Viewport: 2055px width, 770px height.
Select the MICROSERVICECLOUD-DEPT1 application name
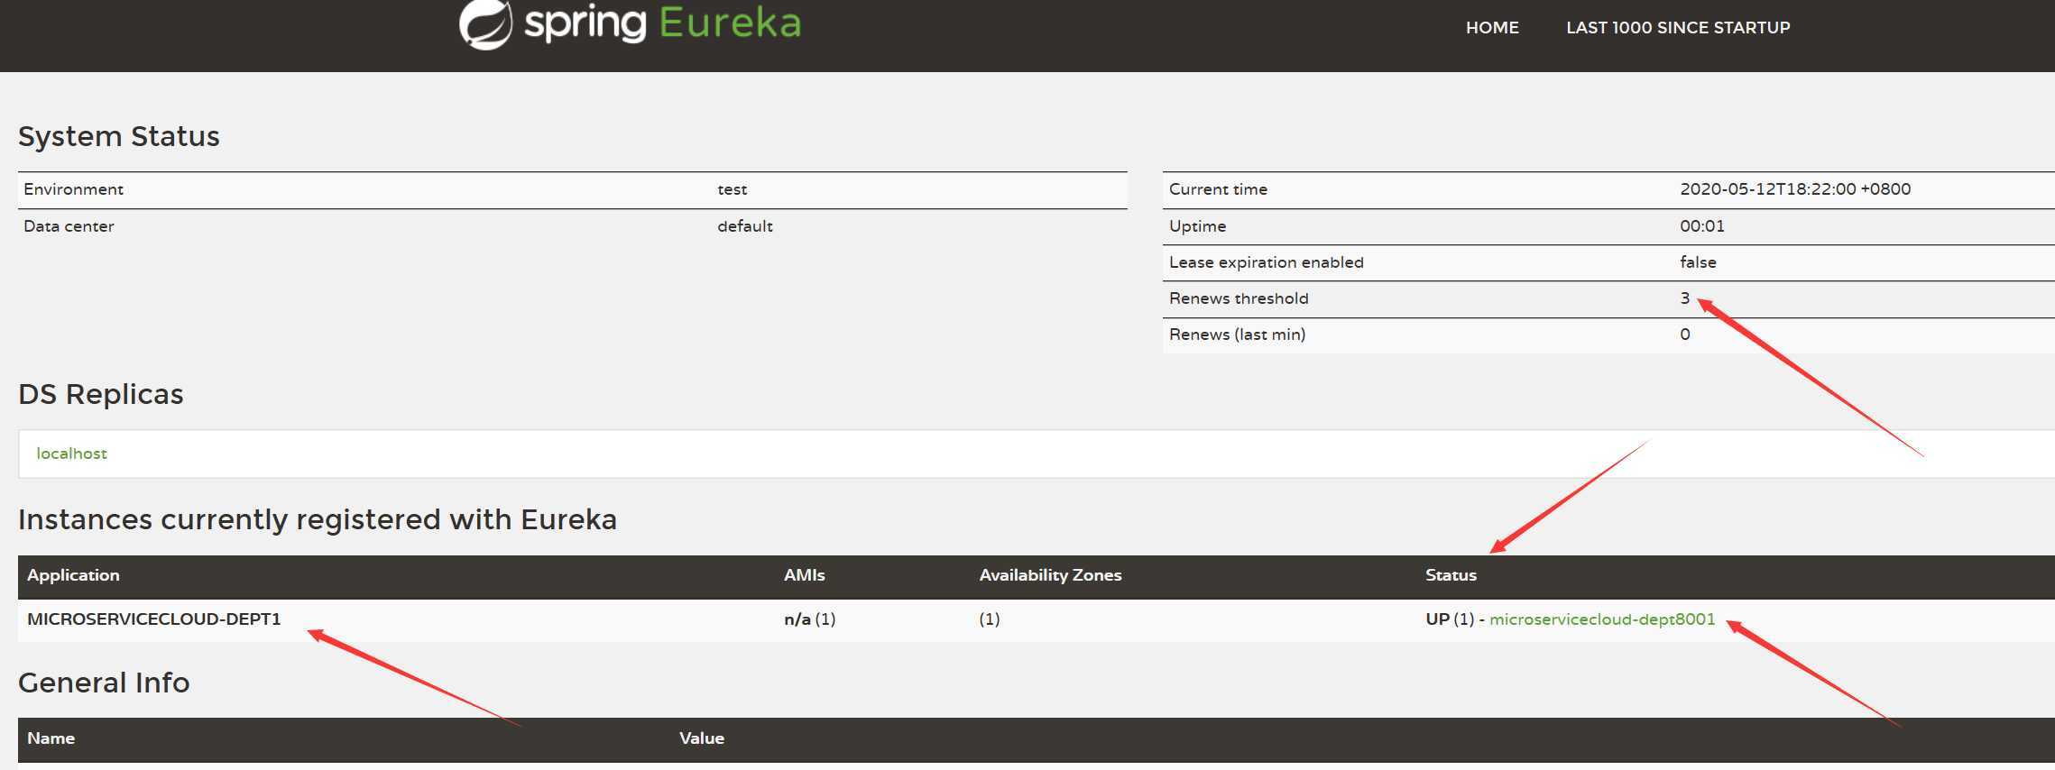(154, 619)
